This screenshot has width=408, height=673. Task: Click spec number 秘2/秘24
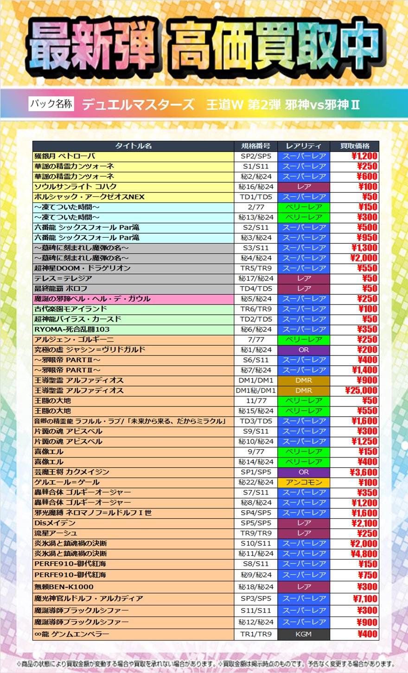pos(256,177)
